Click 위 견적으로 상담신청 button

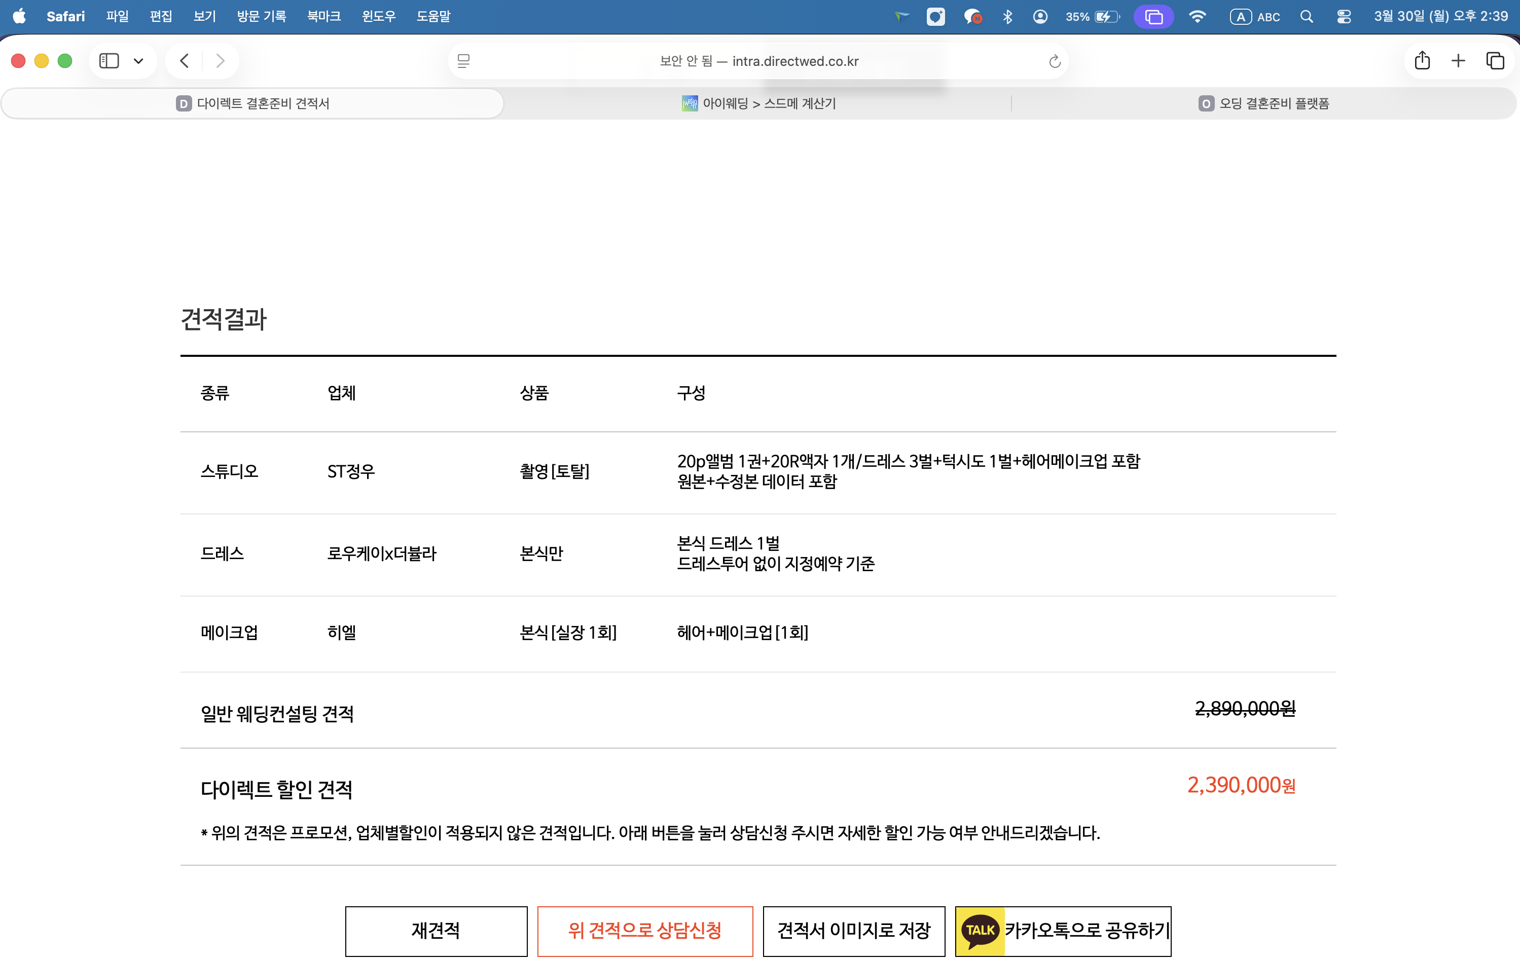645,930
